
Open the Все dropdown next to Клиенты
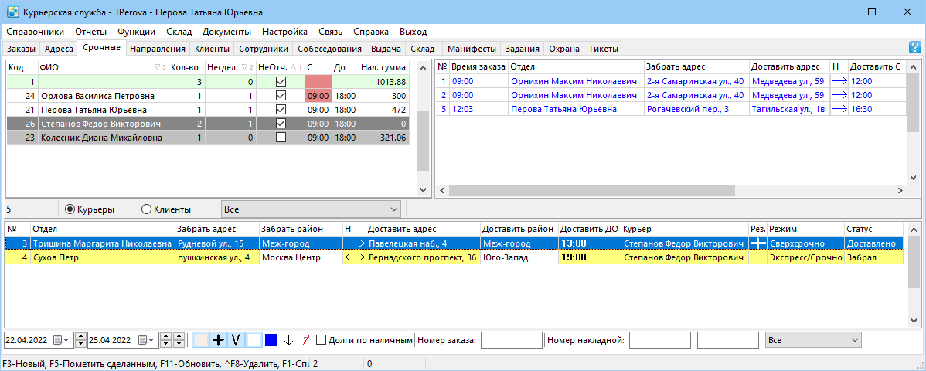point(311,209)
